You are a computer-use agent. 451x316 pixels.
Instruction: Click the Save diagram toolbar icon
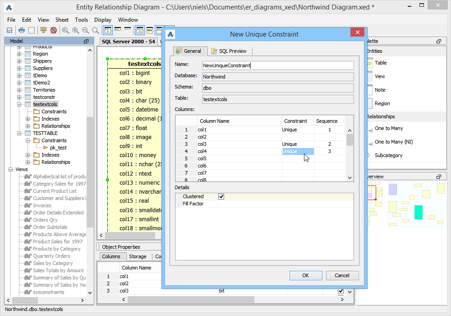[9, 30]
